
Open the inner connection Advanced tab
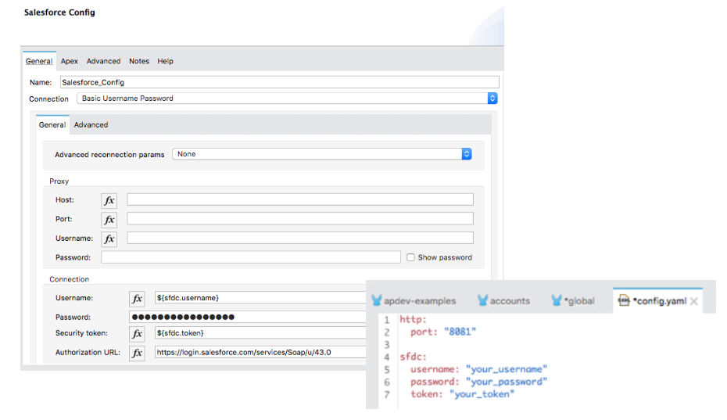pos(91,125)
